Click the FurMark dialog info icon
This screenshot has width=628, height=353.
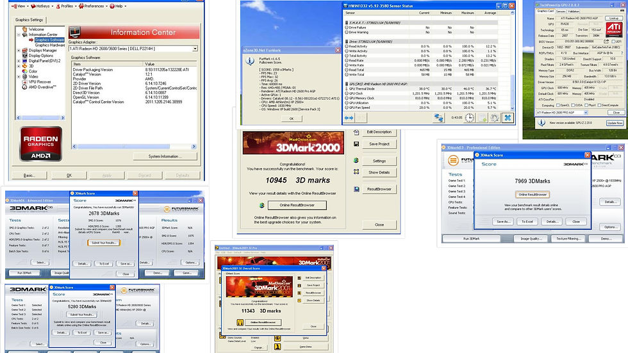tap(250, 61)
